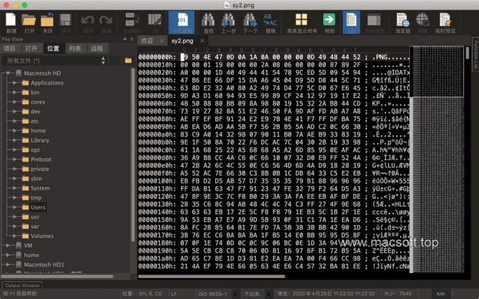Viewport: 479px width, 299px height.
Task: Expand the Applications folder in tree
Action: click(15, 83)
